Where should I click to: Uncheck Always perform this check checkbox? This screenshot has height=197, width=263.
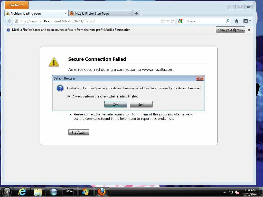[69, 96]
